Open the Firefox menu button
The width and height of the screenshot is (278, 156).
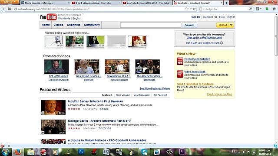pyautogui.click(x=9, y=2)
